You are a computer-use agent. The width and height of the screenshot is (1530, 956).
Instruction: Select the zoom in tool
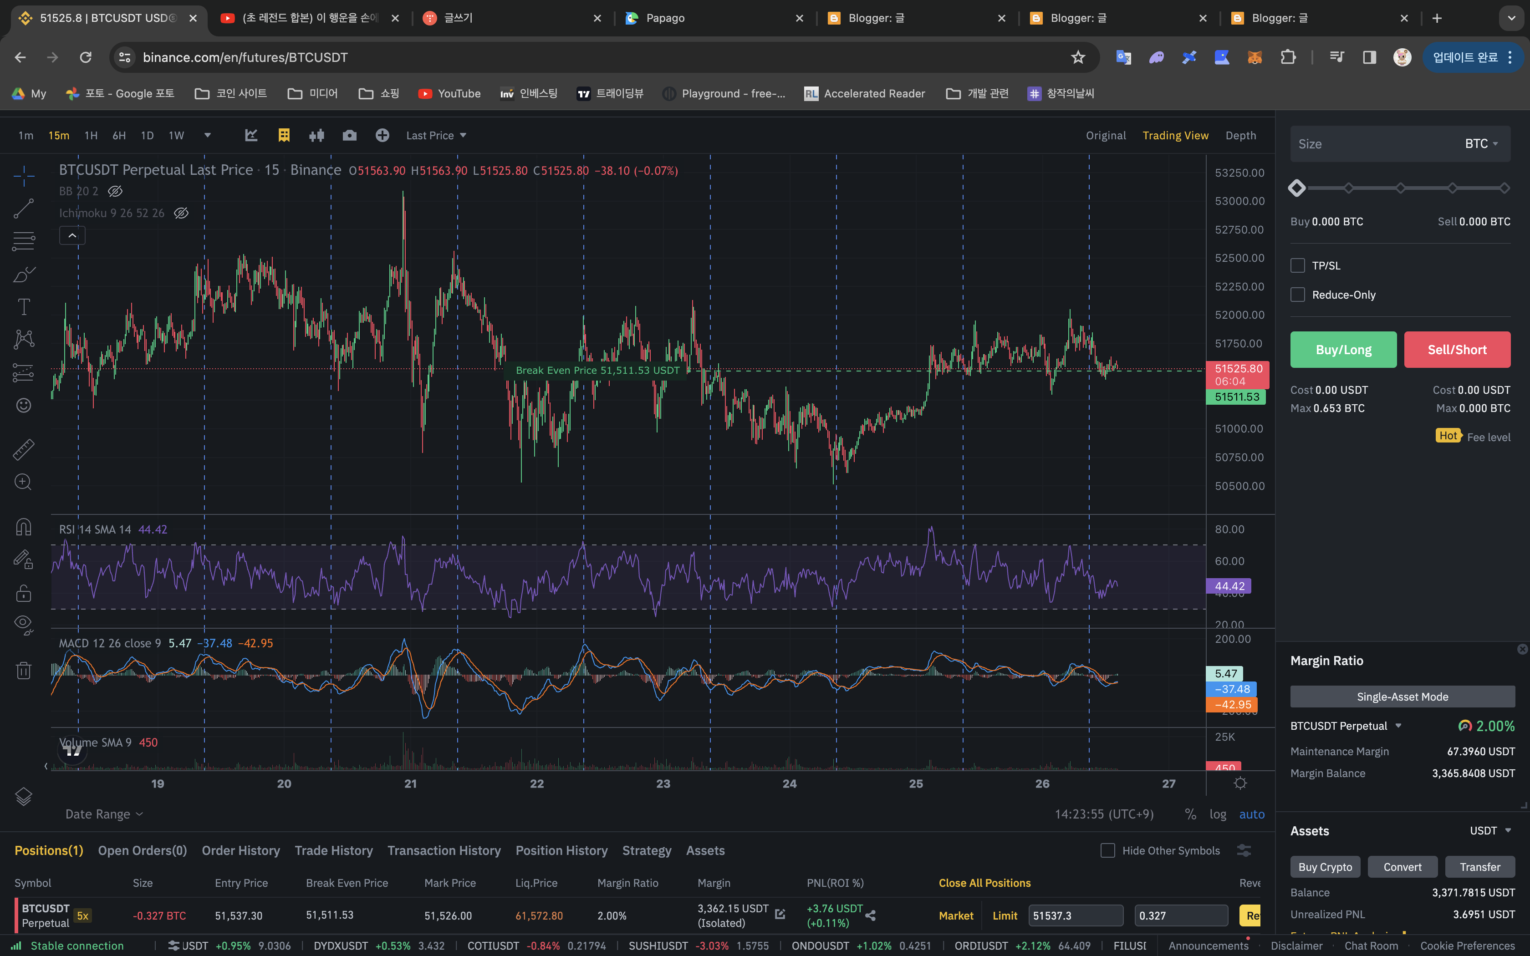pyautogui.click(x=24, y=483)
